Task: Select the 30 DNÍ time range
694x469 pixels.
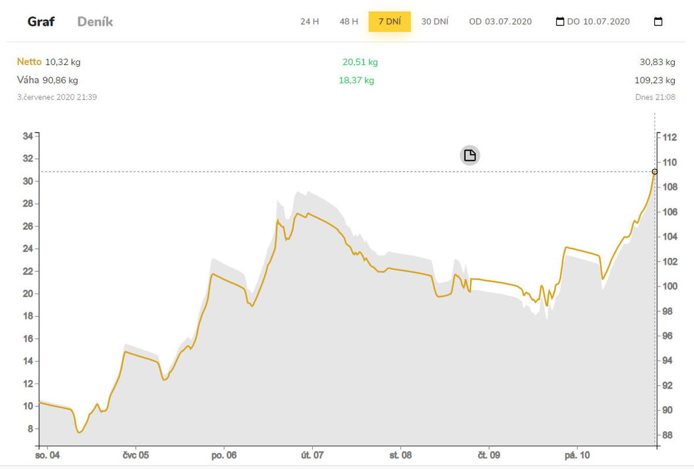Action: pyautogui.click(x=435, y=22)
